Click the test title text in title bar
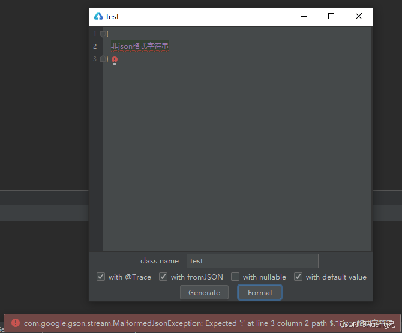Viewport: 402px width, 333px height. point(113,17)
